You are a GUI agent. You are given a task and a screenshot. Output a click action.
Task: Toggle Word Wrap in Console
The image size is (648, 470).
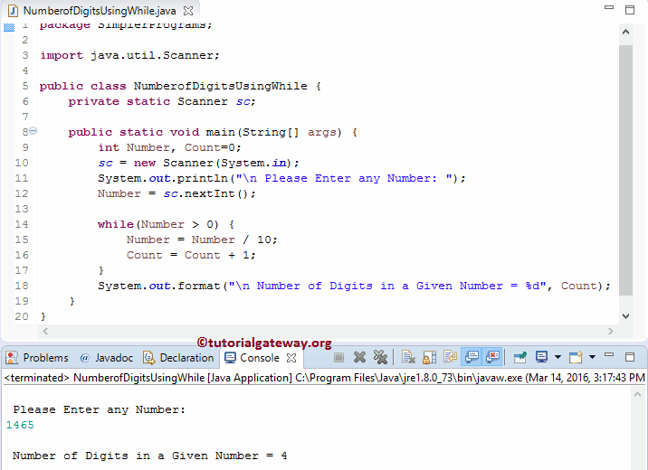tap(450, 357)
